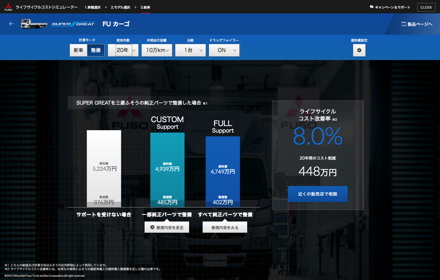Click the back arrow icon
Screen dimensions: 440x280
click(11, 24)
